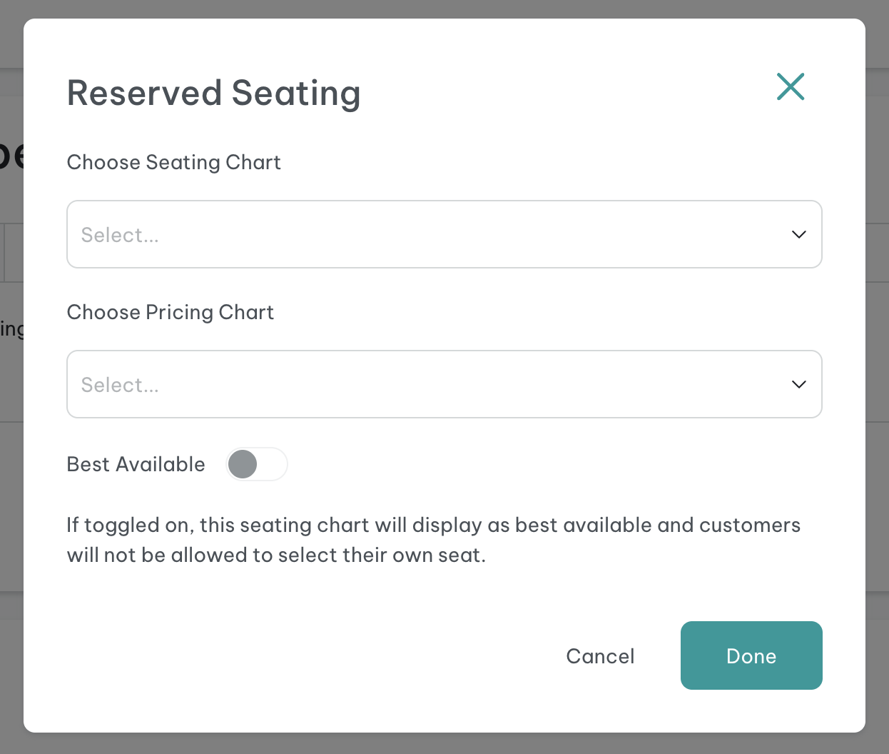This screenshot has height=754, width=889.
Task: Open the Choose Seating Chart dropdown
Action: point(444,234)
